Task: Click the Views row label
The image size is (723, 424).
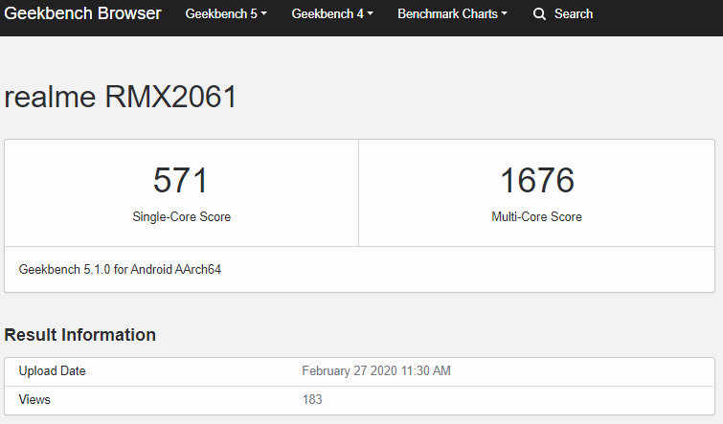Action: (34, 399)
